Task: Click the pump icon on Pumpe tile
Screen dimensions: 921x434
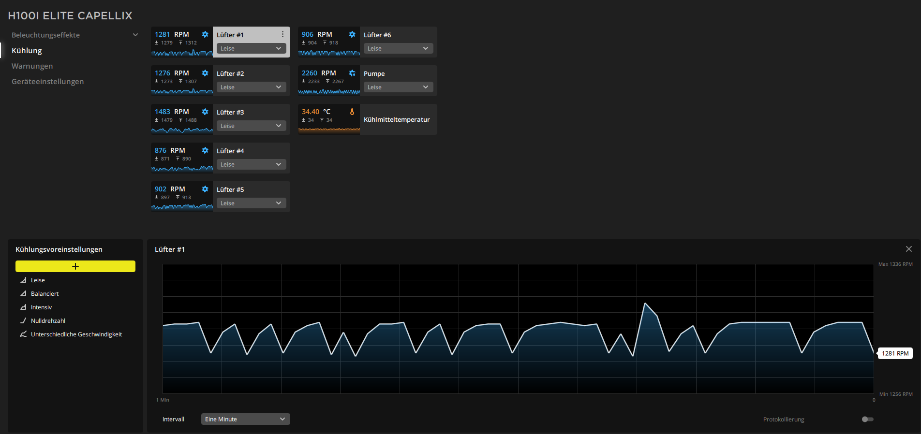Action: (352, 73)
